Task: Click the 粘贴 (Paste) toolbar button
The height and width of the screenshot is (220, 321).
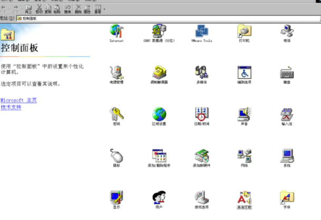Action: pos(57,9)
